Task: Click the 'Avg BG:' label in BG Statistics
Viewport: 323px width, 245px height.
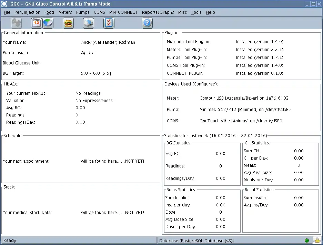Action: click(x=173, y=154)
